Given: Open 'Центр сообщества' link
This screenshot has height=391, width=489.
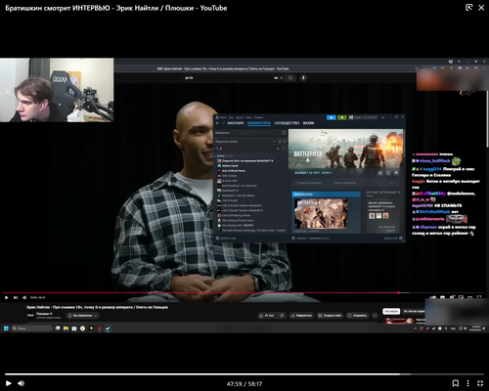Looking at the screenshot, I should (345, 183).
